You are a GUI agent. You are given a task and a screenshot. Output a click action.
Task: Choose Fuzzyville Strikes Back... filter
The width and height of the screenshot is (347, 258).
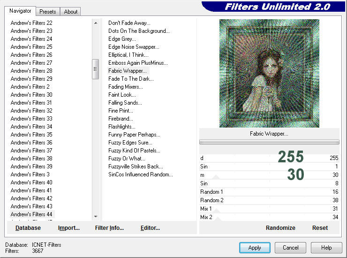point(136,167)
